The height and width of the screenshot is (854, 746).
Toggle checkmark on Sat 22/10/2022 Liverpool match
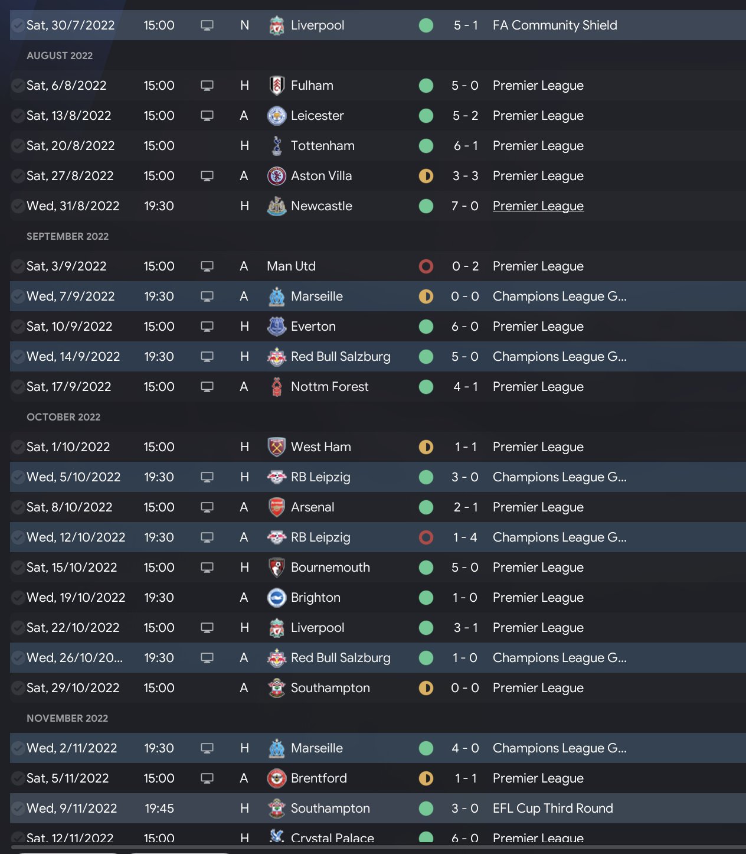point(18,628)
